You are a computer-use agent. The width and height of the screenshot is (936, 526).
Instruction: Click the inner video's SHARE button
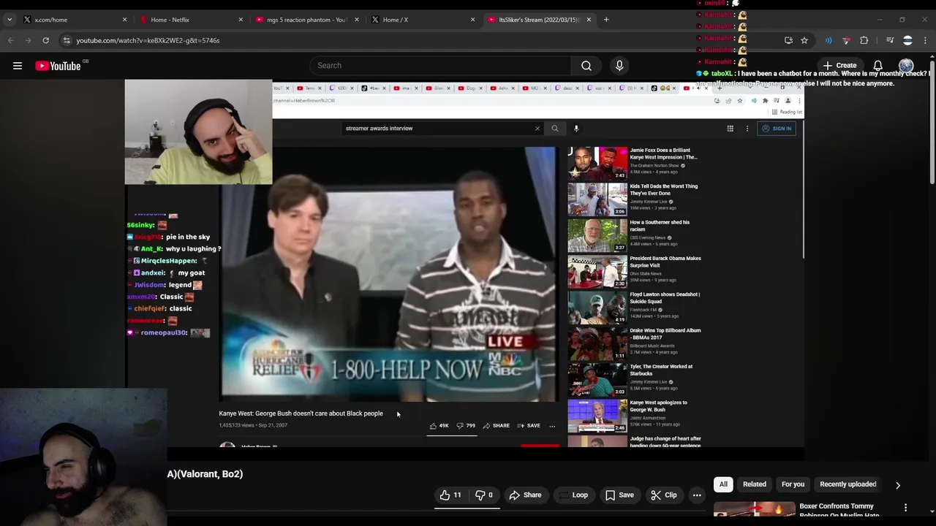[x=496, y=426]
